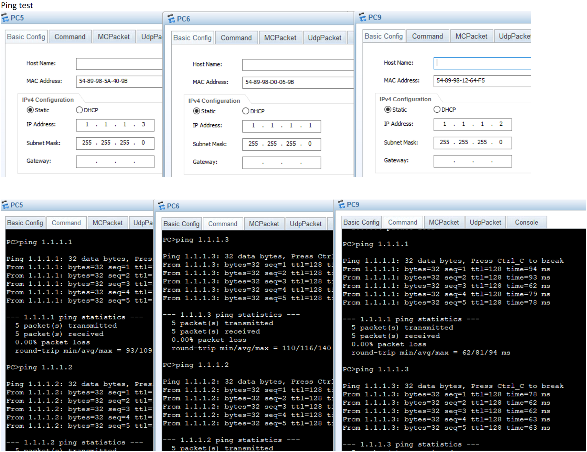Open Command tab in top PC6 window
The image size is (587, 452).
236,37
